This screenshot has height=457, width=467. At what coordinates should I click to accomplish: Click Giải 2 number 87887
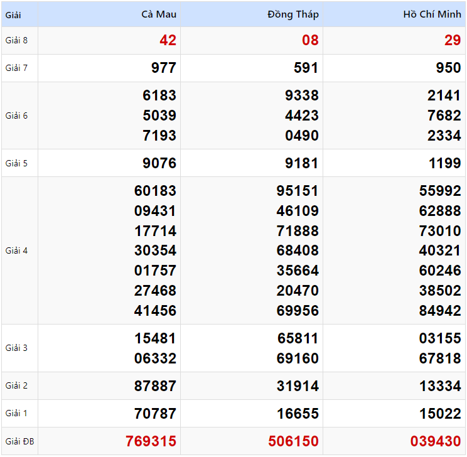pyautogui.click(x=155, y=386)
